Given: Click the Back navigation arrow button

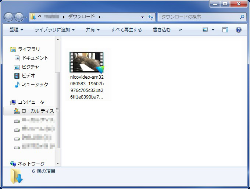Looking at the screenshot, I should 9,17.
